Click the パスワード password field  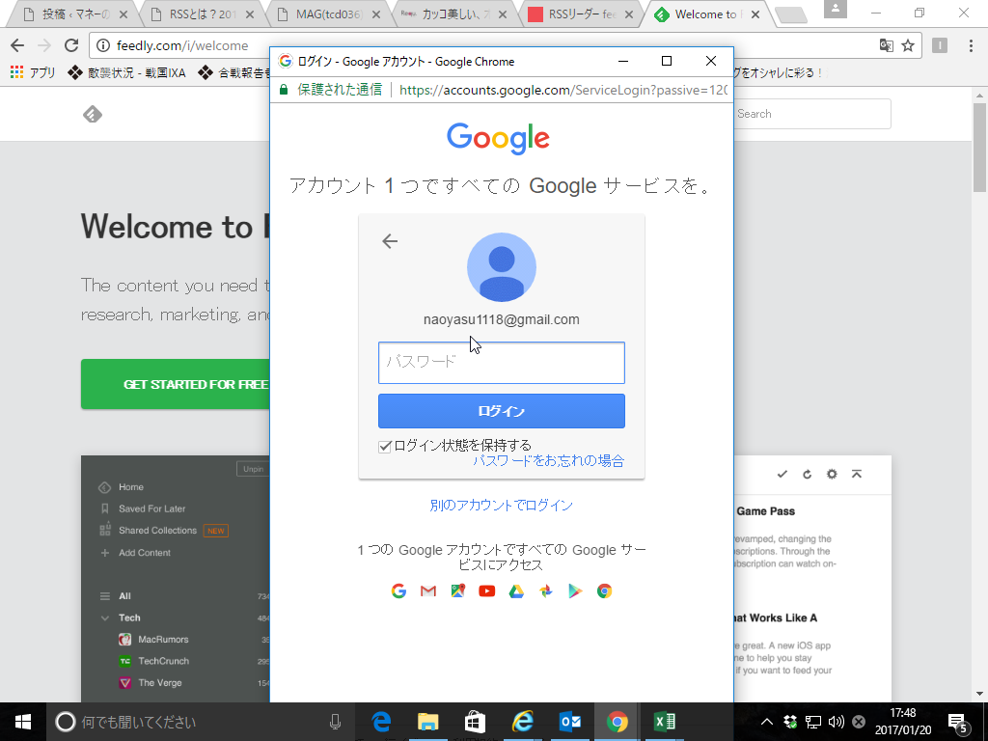tap(502, 363)
